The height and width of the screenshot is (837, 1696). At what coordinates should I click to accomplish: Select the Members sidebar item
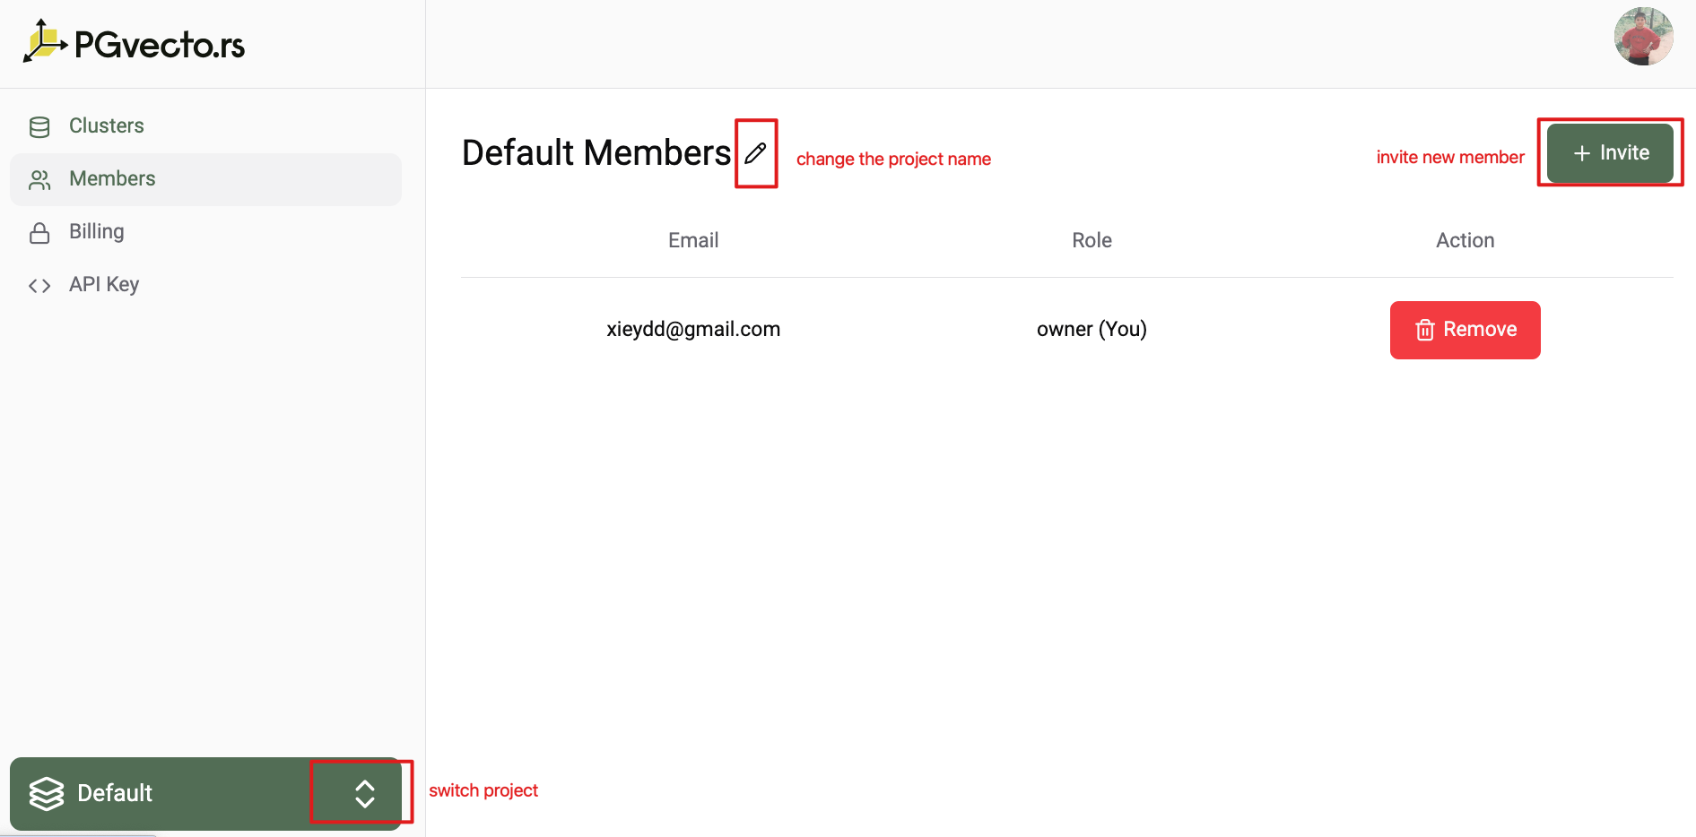click(113, 179)
